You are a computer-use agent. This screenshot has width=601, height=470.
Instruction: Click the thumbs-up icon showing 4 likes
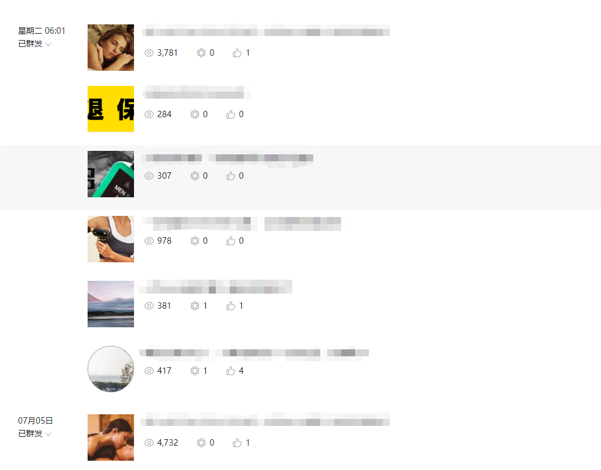[230, 371]
